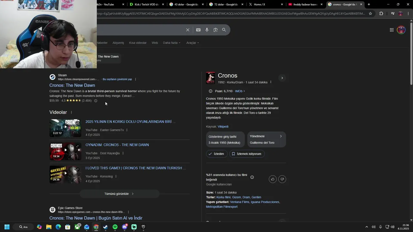Click the browser address bar URL
Viewport: 413px width, 232px height.
click(231, 14)
